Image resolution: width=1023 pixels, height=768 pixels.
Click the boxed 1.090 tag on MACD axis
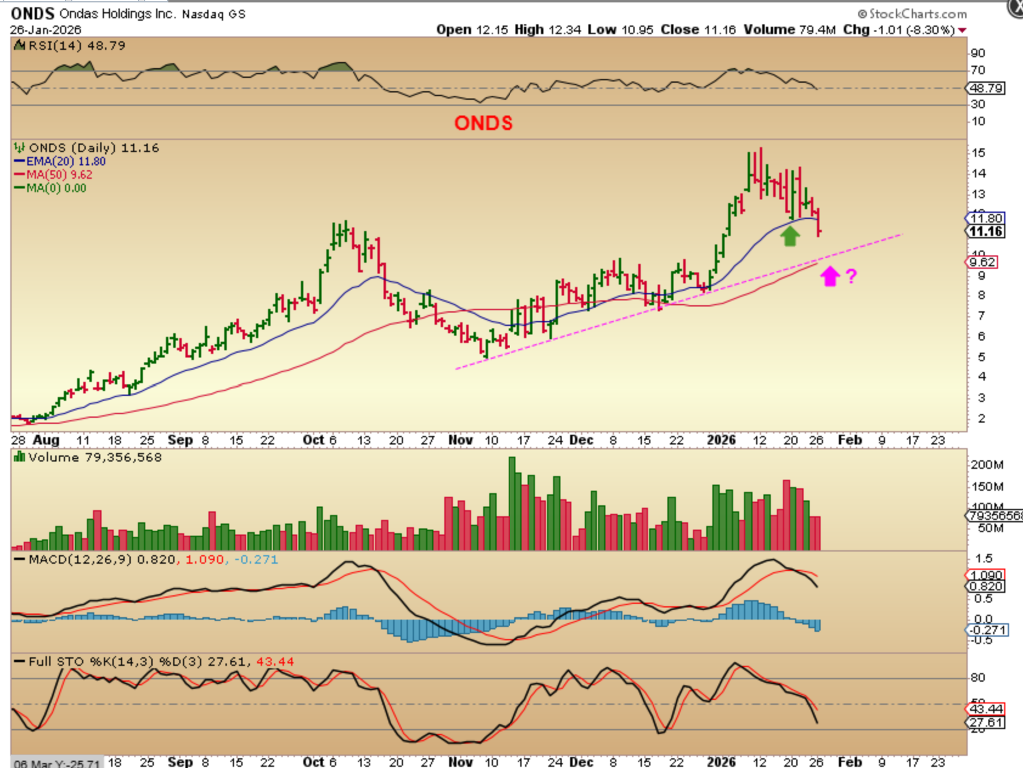pos(985,575)
